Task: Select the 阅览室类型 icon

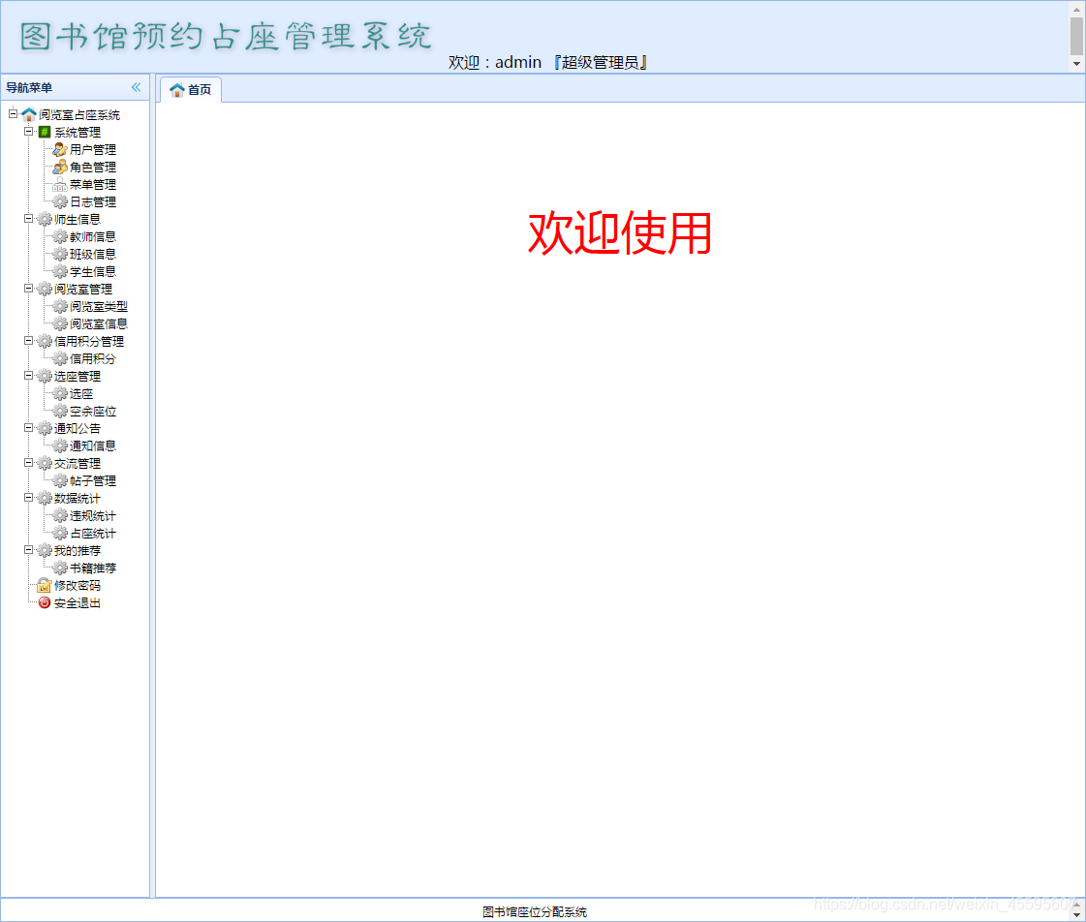Action: click(61, 306)
